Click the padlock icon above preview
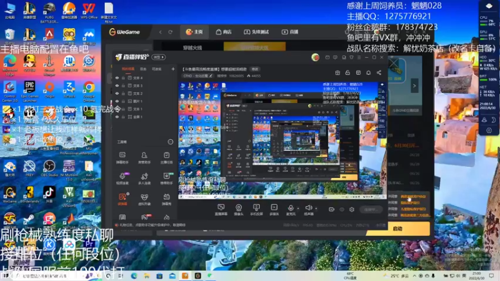The width and height of the screenshot is (500, 281). (347, 72)
